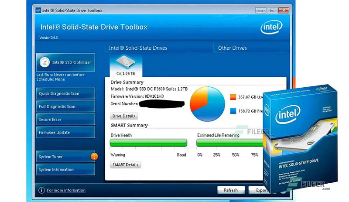The image size is (349, 202).
Task: Click the Intel logo in the header
Action: click(x=271, y=27)
